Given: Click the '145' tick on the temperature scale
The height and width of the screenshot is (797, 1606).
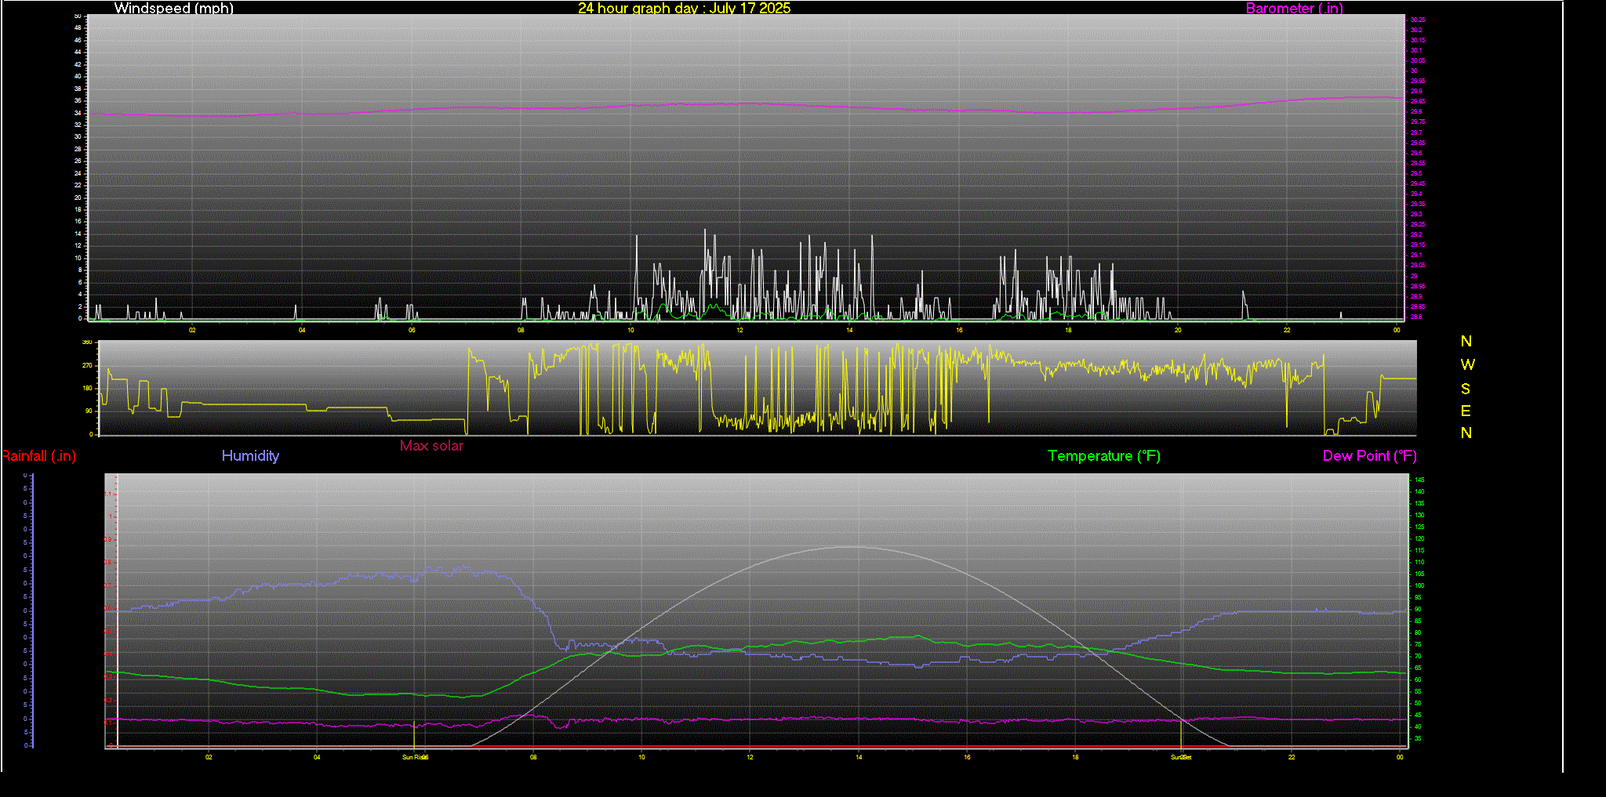Looking at the screenshot, I should pyautogui.click(x=1419, y=480).
